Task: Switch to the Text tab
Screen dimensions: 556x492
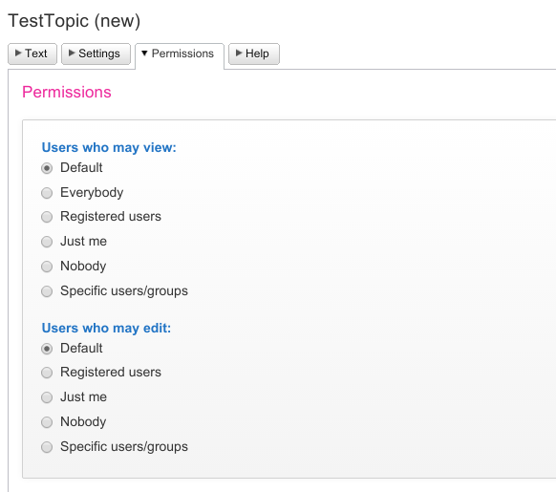Action: (32, 53)
